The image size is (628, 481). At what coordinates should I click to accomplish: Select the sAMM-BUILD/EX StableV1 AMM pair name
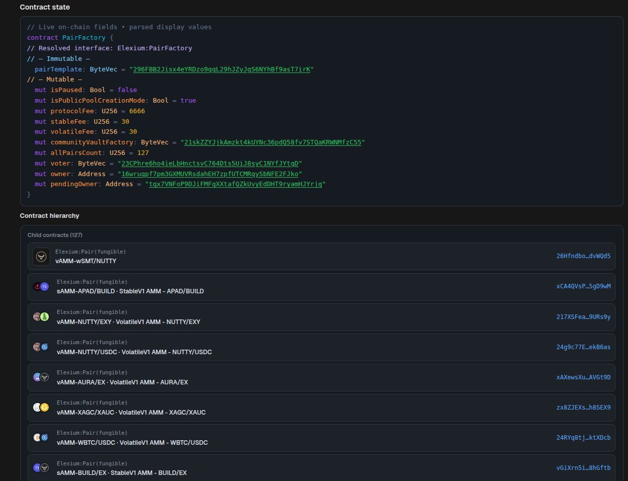click(x=122, y=473)
